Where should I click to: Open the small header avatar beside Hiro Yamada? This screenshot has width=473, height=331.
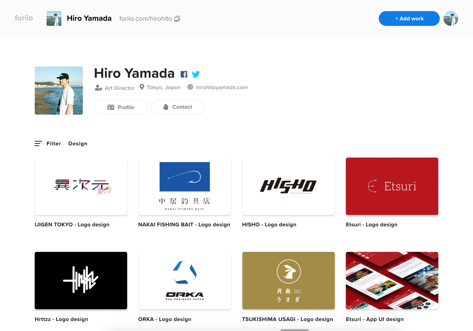click(54, 18)
